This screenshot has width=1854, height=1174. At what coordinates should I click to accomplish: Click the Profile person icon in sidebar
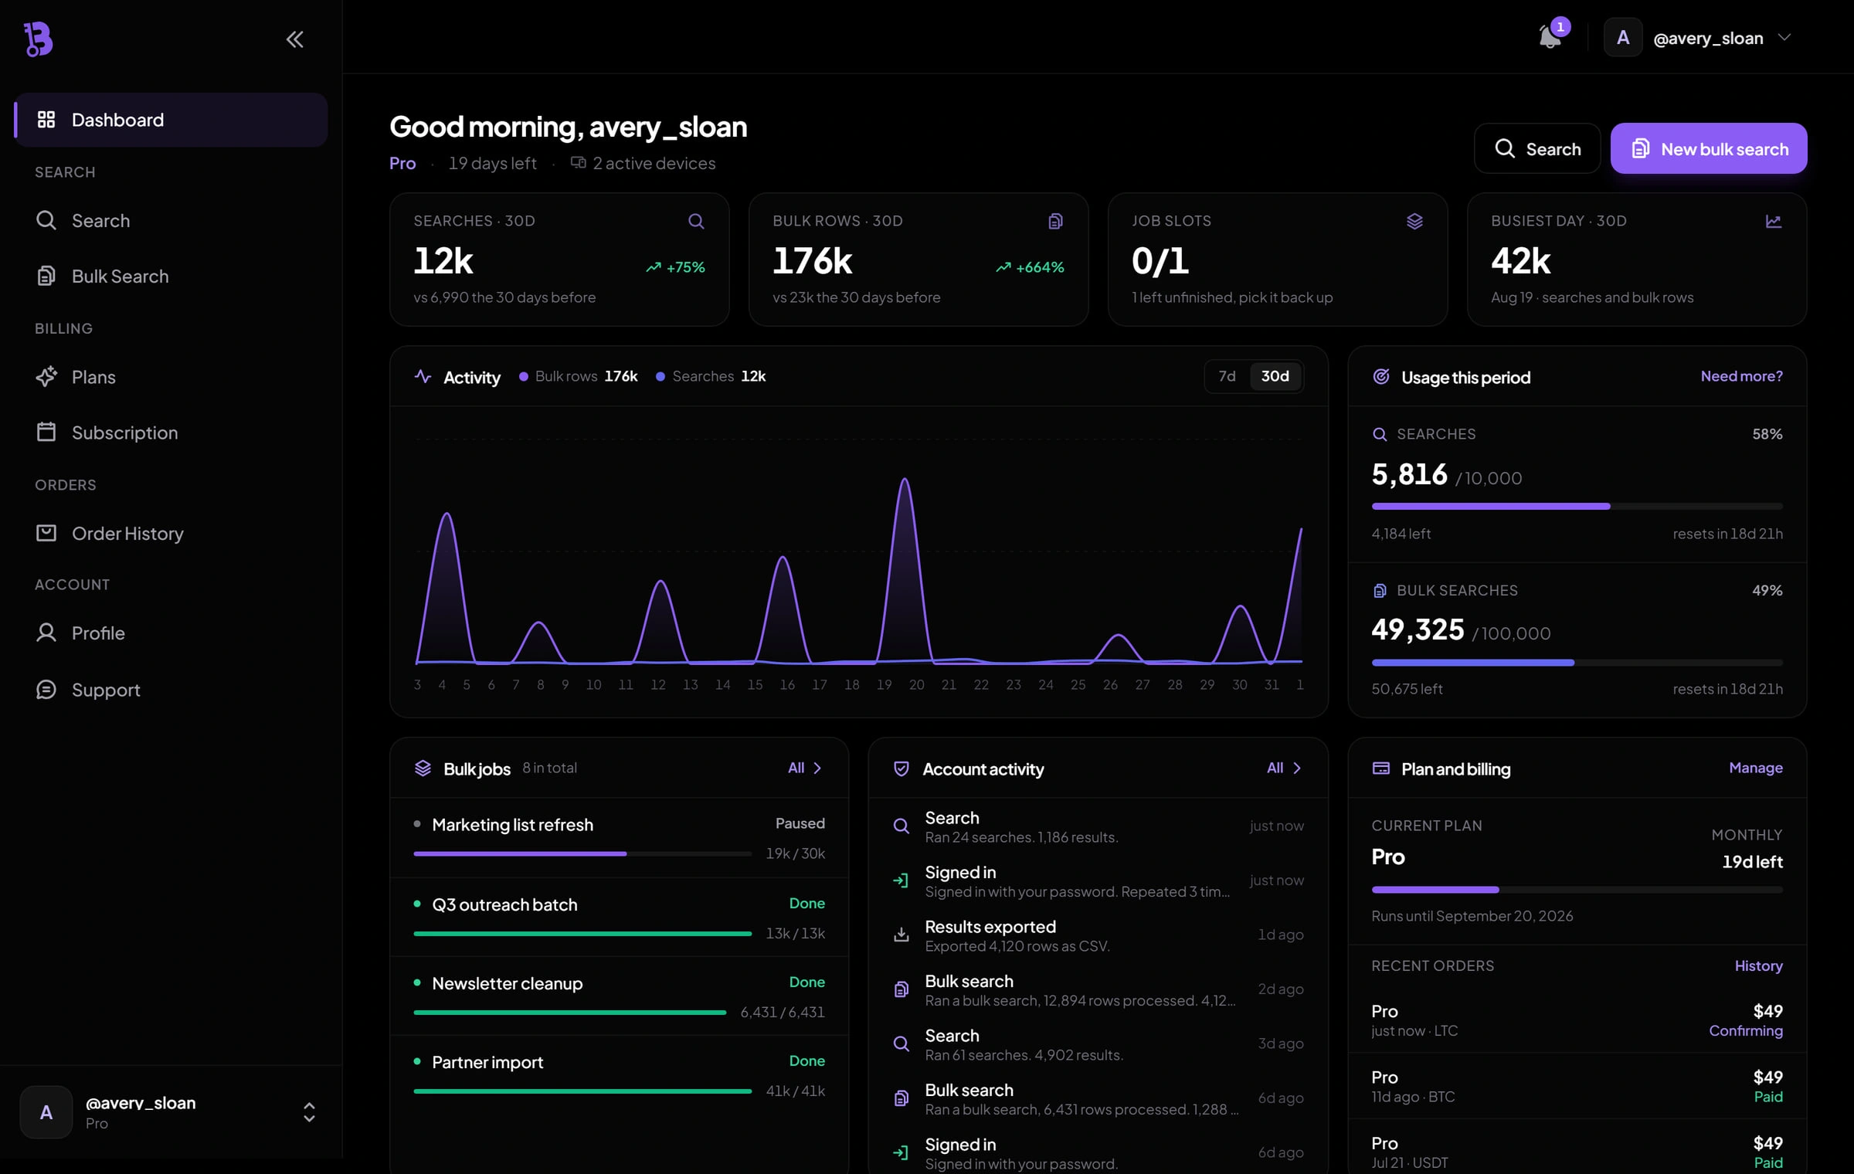pos(46,633)
